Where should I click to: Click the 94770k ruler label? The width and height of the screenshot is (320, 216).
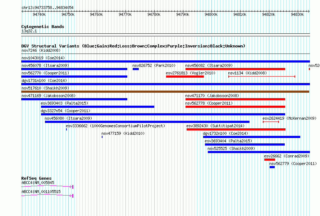125,14
